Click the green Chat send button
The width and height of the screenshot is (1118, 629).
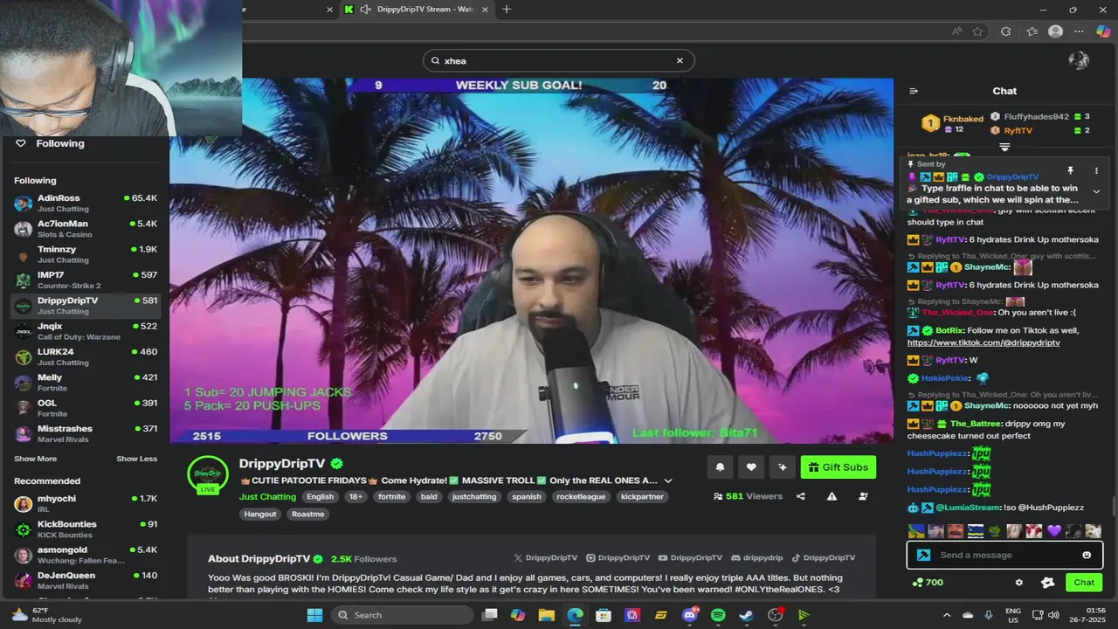coord(1084,583)
